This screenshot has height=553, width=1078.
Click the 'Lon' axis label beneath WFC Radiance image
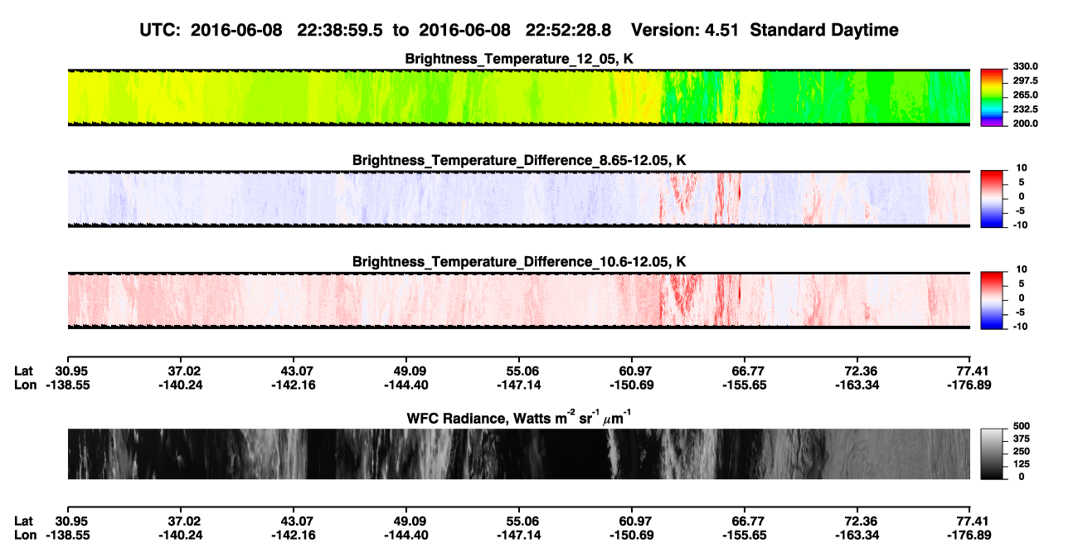[x=26, y=536]
